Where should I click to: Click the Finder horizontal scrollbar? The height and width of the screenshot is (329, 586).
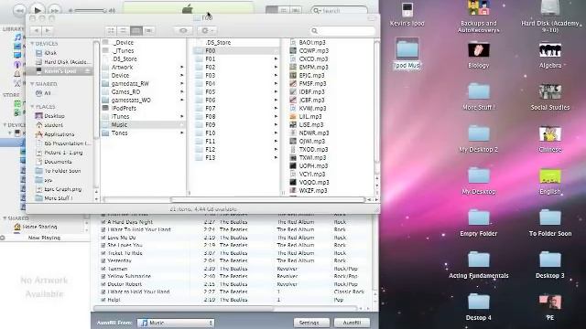point(267,199)
